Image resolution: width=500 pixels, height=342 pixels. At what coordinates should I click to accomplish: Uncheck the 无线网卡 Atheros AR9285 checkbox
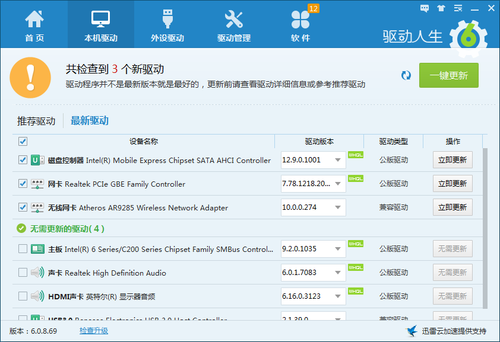(x=23, y=207)
